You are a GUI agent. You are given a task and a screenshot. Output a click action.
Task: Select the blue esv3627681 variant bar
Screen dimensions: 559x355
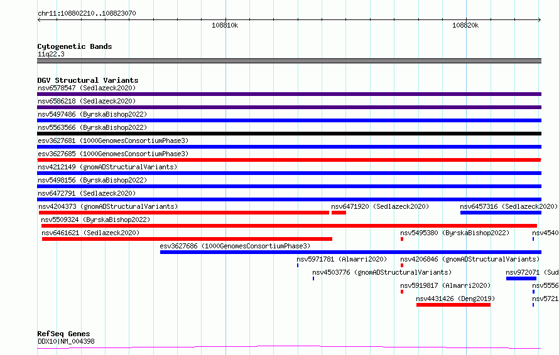[289, 147]
